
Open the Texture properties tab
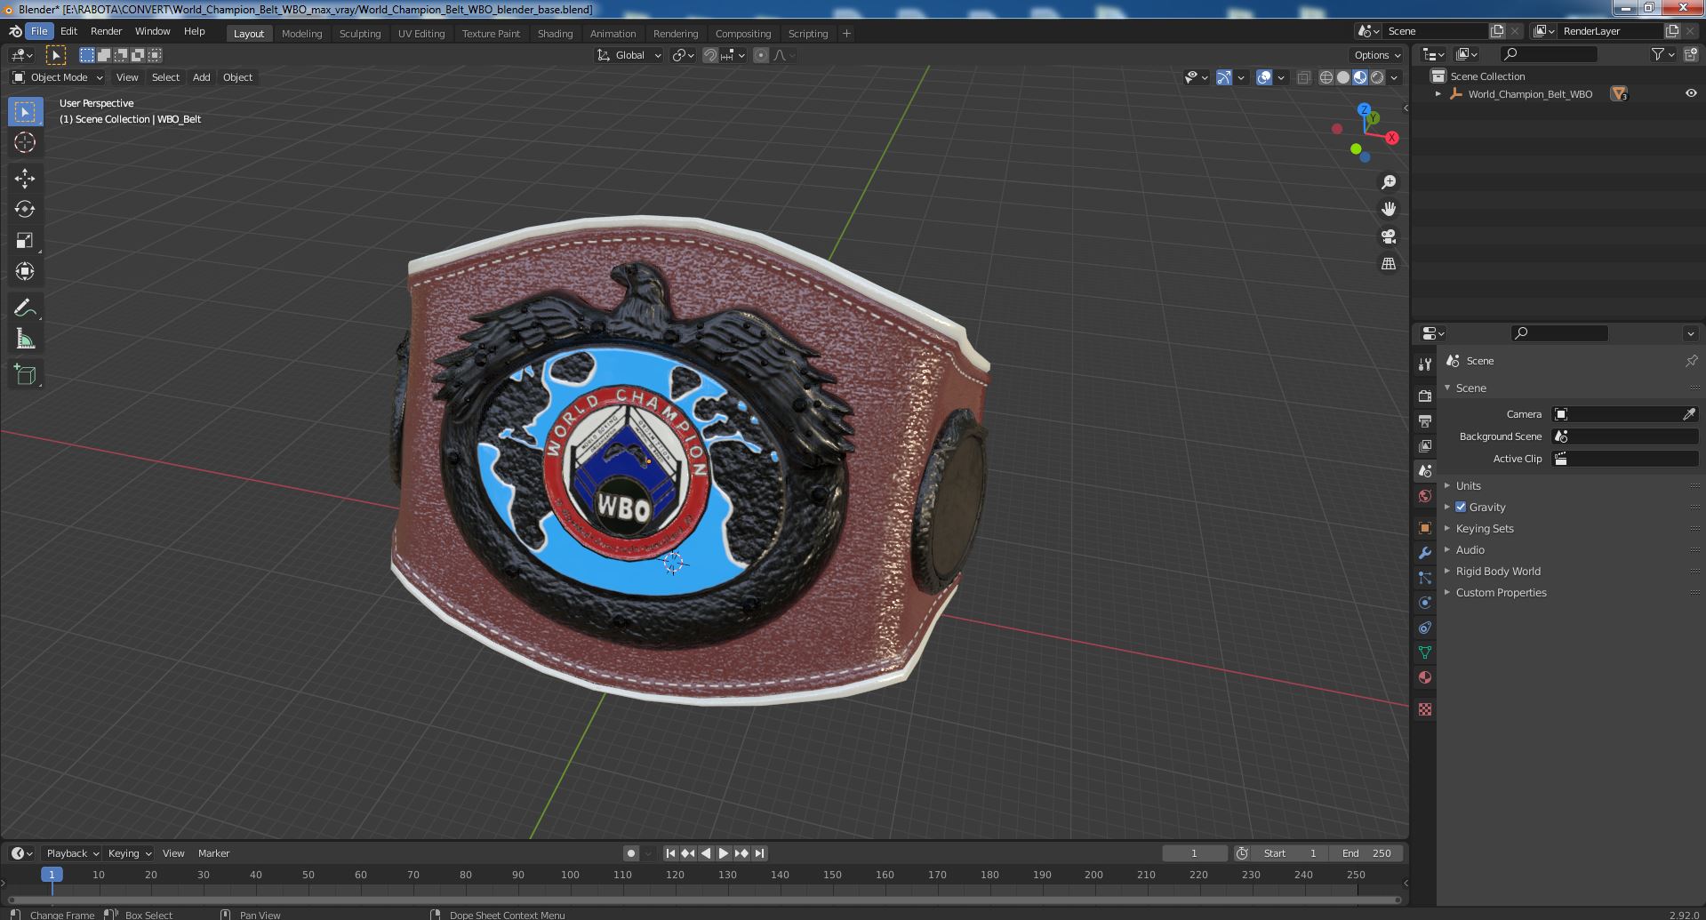point(1425,709)
